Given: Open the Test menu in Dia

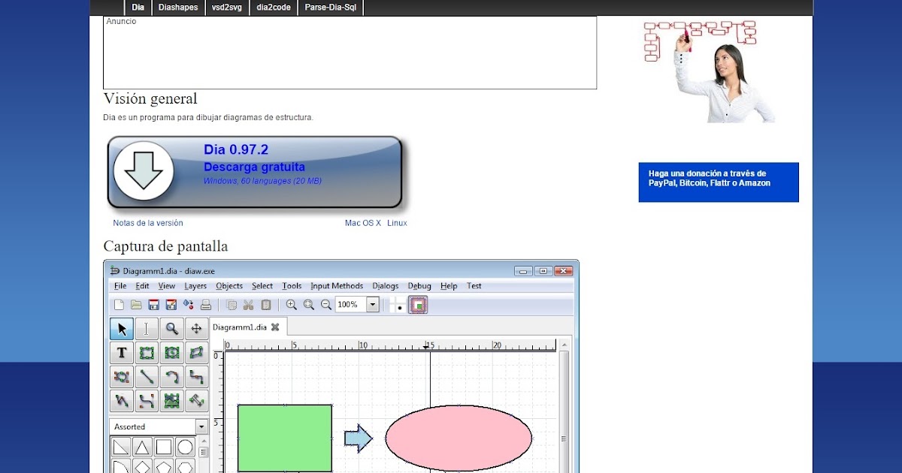Looking at the screenshot, I should tap(474, 286).
